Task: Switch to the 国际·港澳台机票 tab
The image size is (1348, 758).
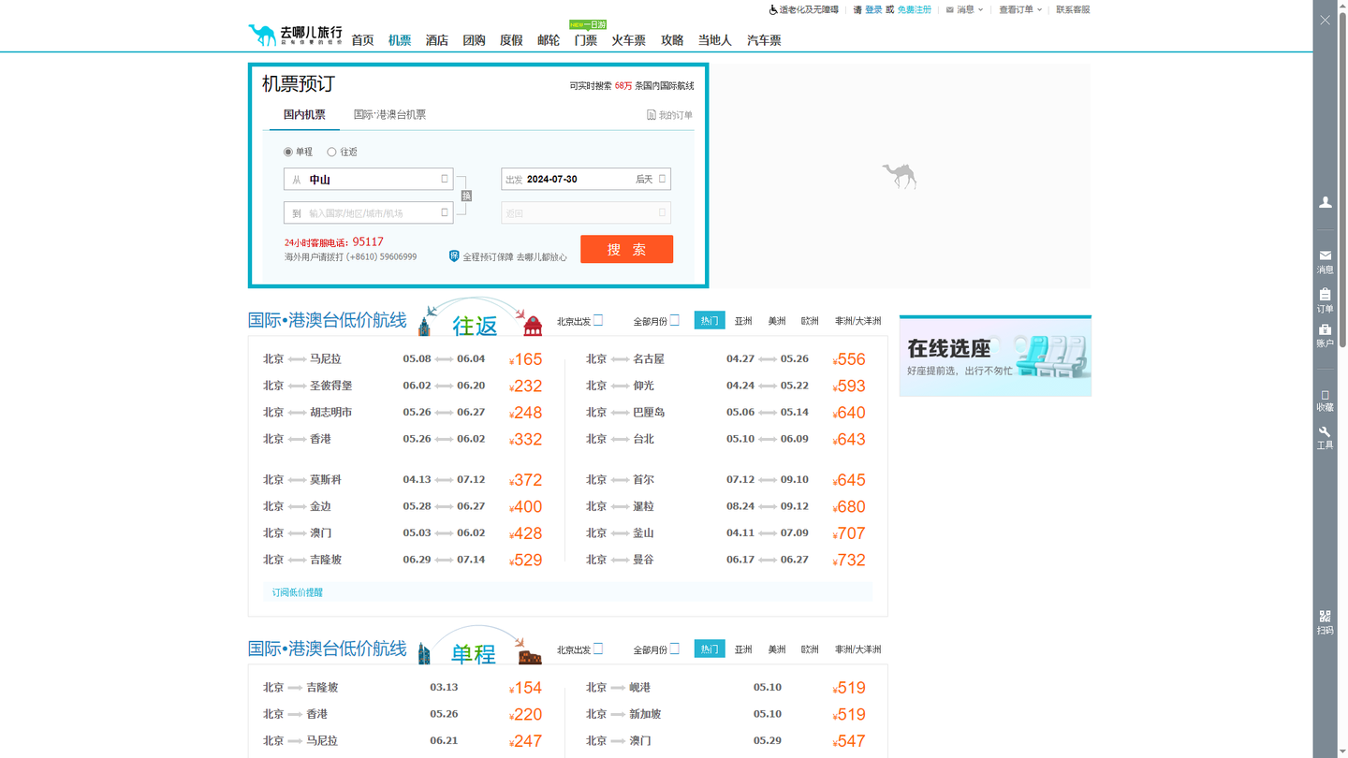Action: pyautogui.click(x=389, y=115)
